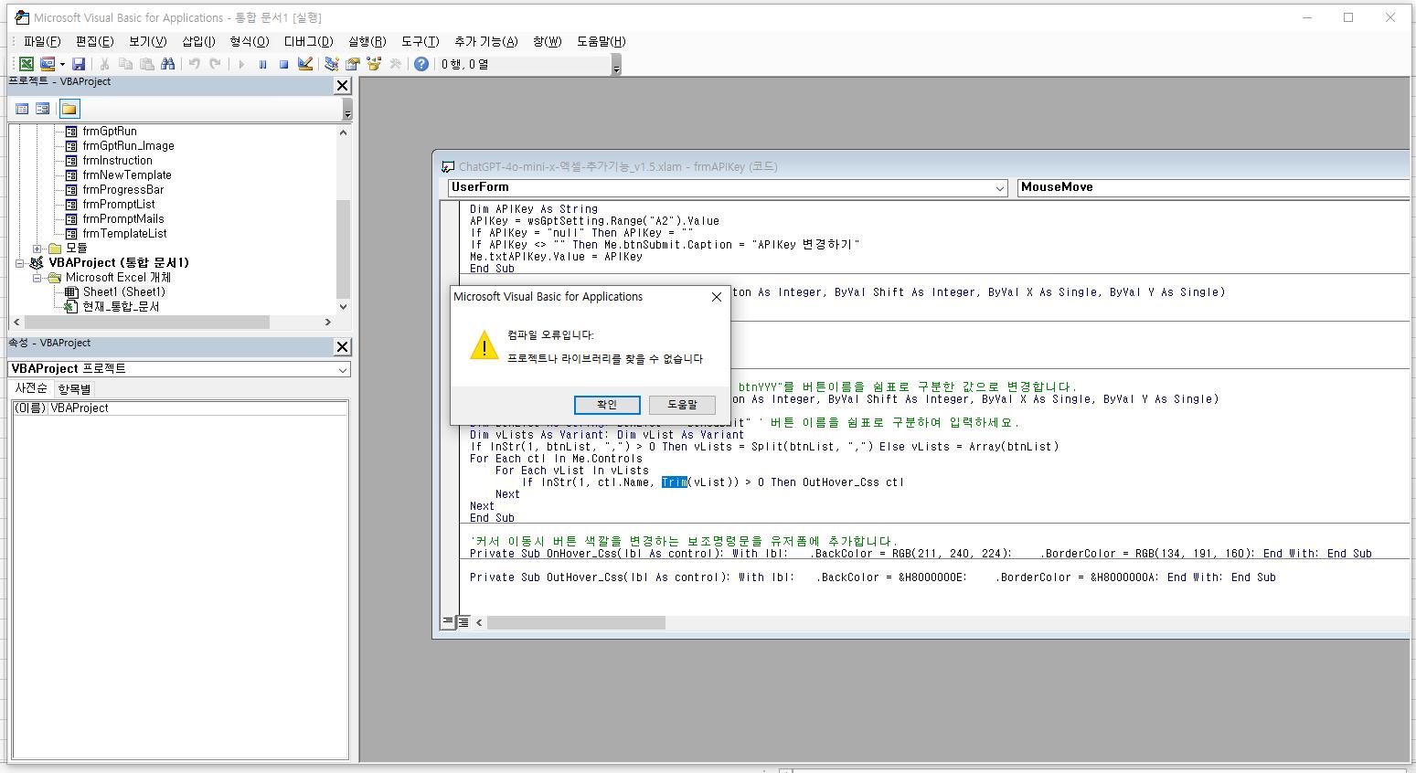This screenshot has width=1416, height=773.
Task: Toggle Design Mode icon in toolbar
Action: click(x=305, y=64)
